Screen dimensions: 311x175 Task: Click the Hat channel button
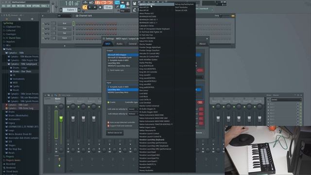[65, 33]
